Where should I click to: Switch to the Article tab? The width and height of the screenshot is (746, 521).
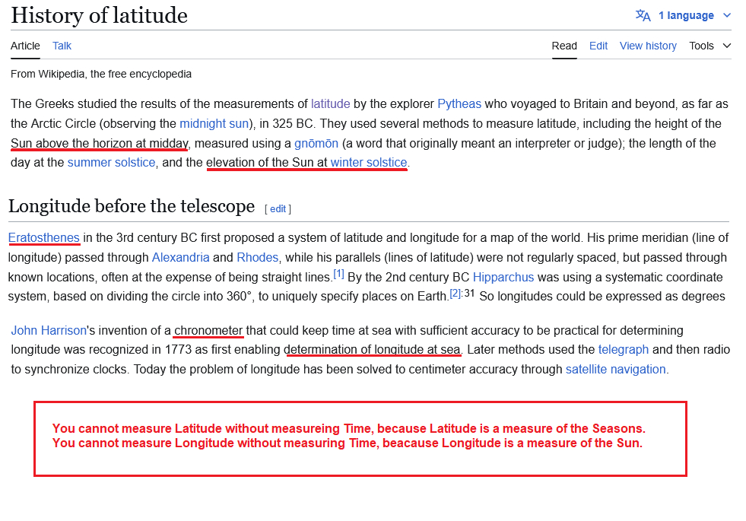point(25,46)
